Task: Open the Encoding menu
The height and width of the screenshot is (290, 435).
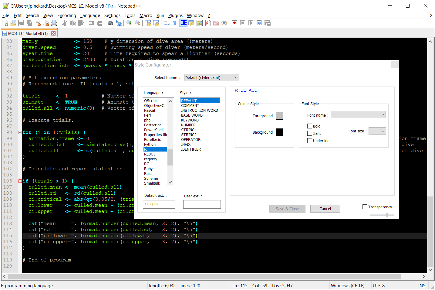Action: (67, 15)
